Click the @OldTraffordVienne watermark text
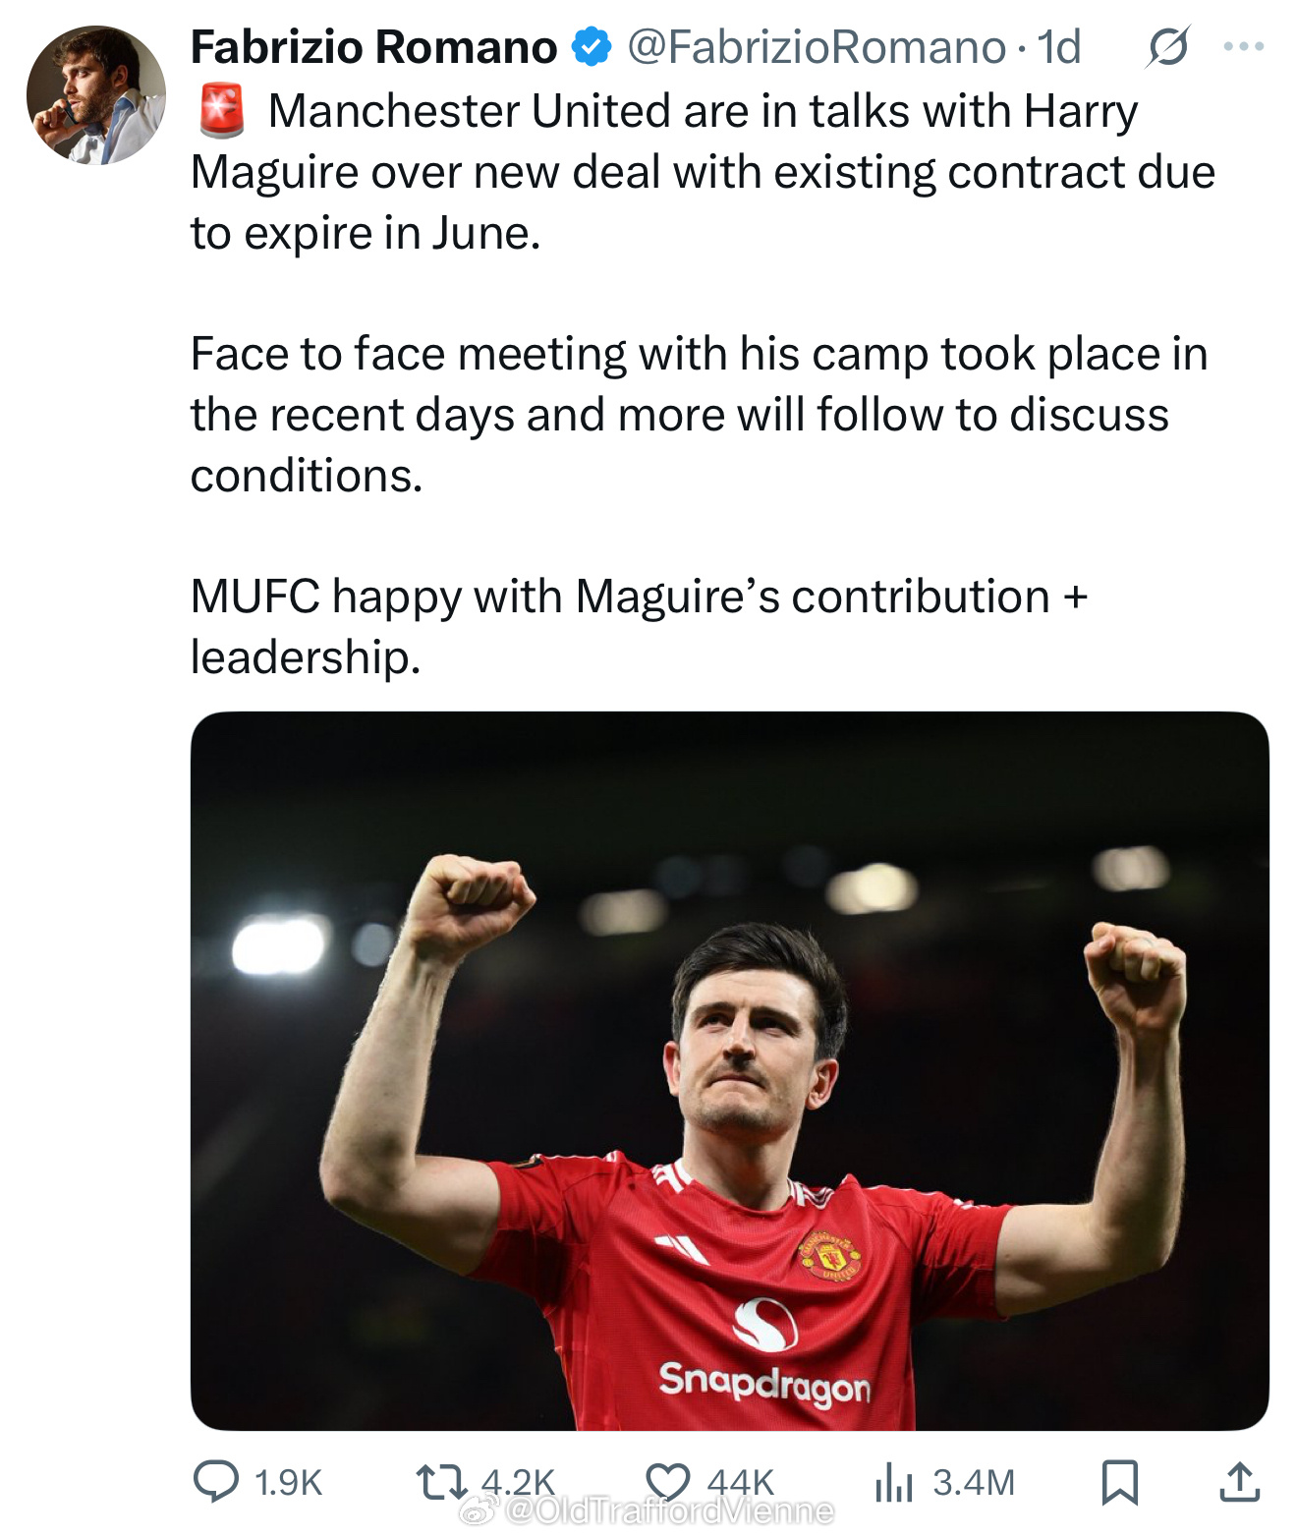Viewport: 1297px width, 1538px height. click(x=668, y=1510)
